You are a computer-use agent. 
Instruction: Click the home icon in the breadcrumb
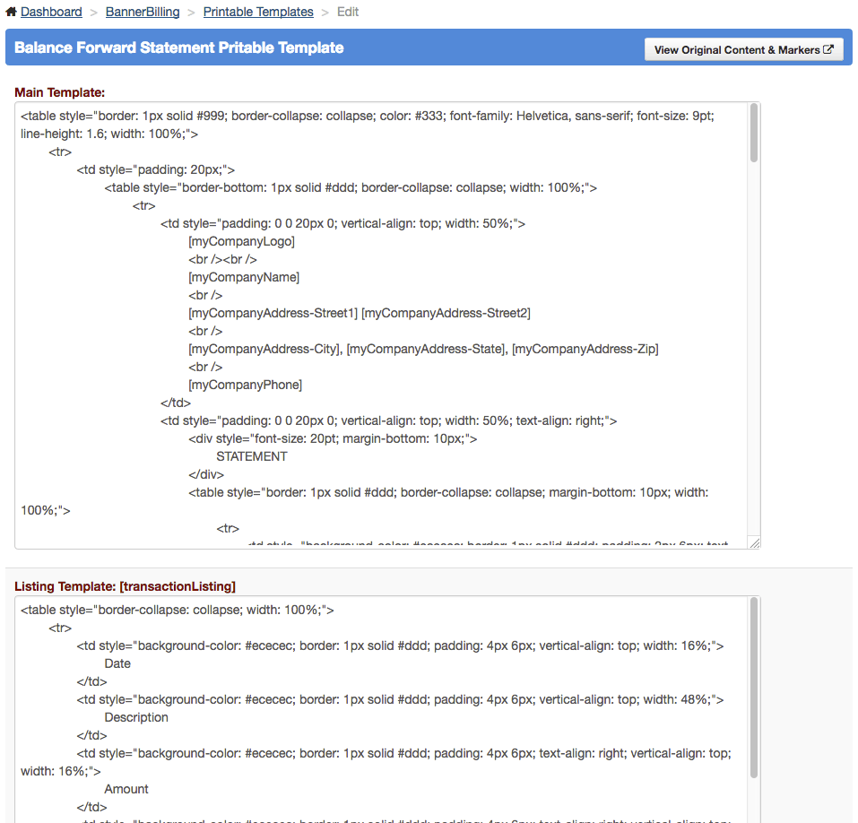[12, 12]
